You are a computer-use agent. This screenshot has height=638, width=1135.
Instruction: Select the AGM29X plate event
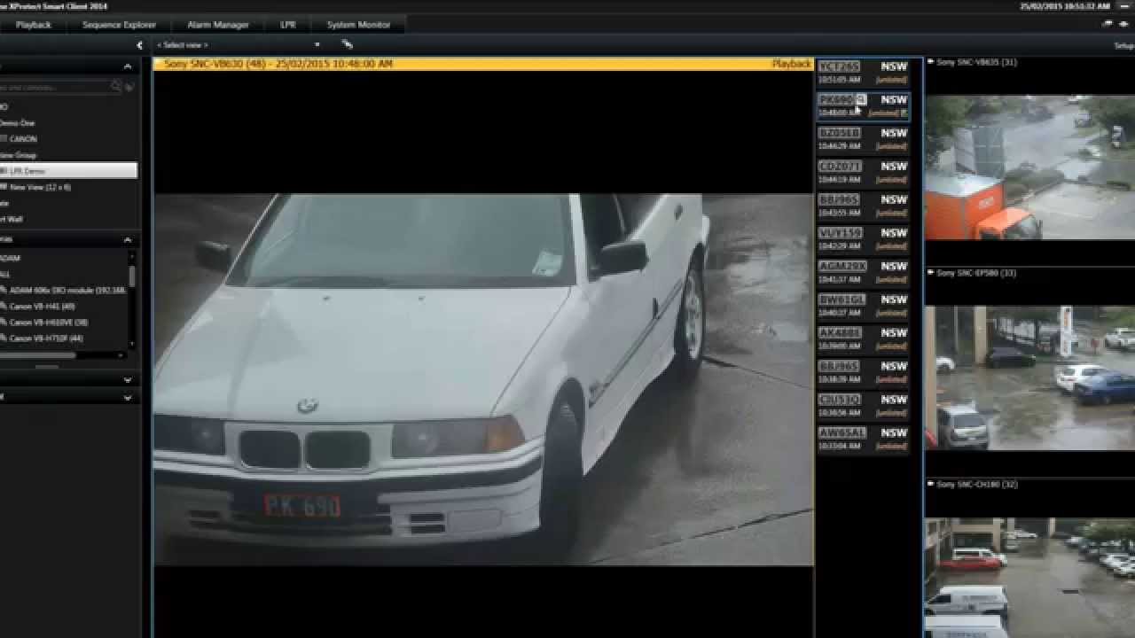coord(863,272)
